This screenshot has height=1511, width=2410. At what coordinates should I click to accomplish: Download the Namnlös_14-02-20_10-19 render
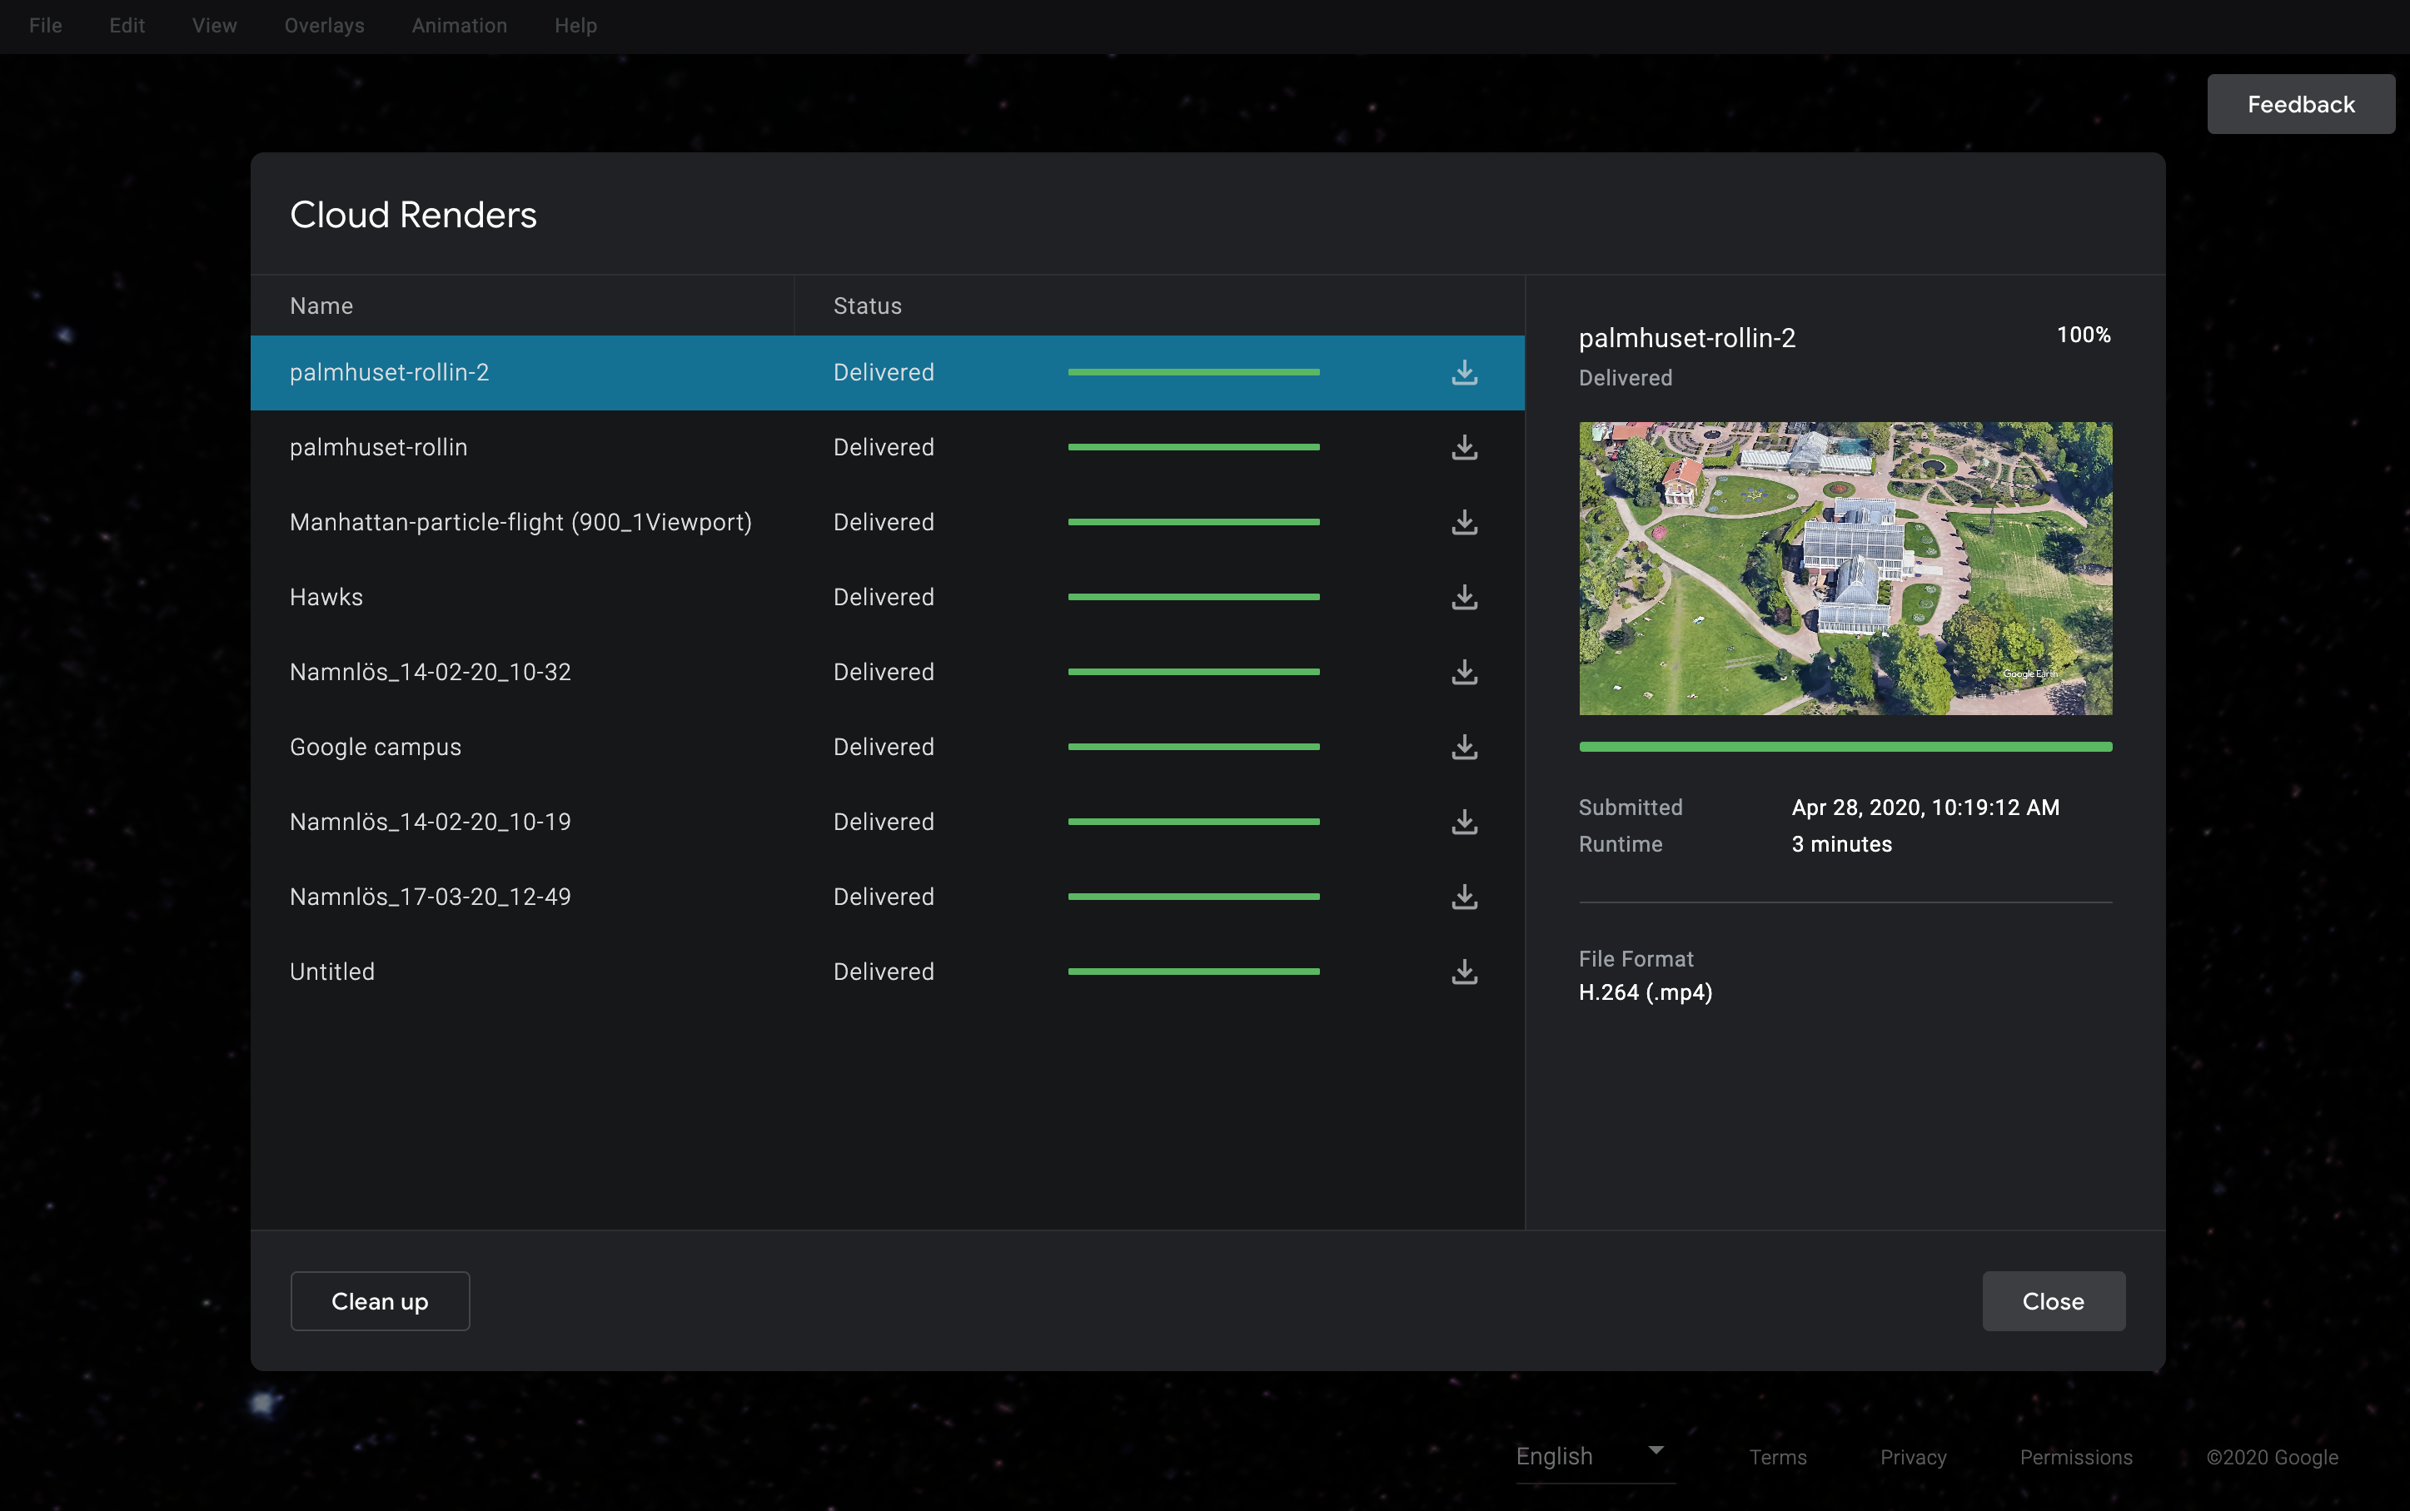[x=1463, y=823]
